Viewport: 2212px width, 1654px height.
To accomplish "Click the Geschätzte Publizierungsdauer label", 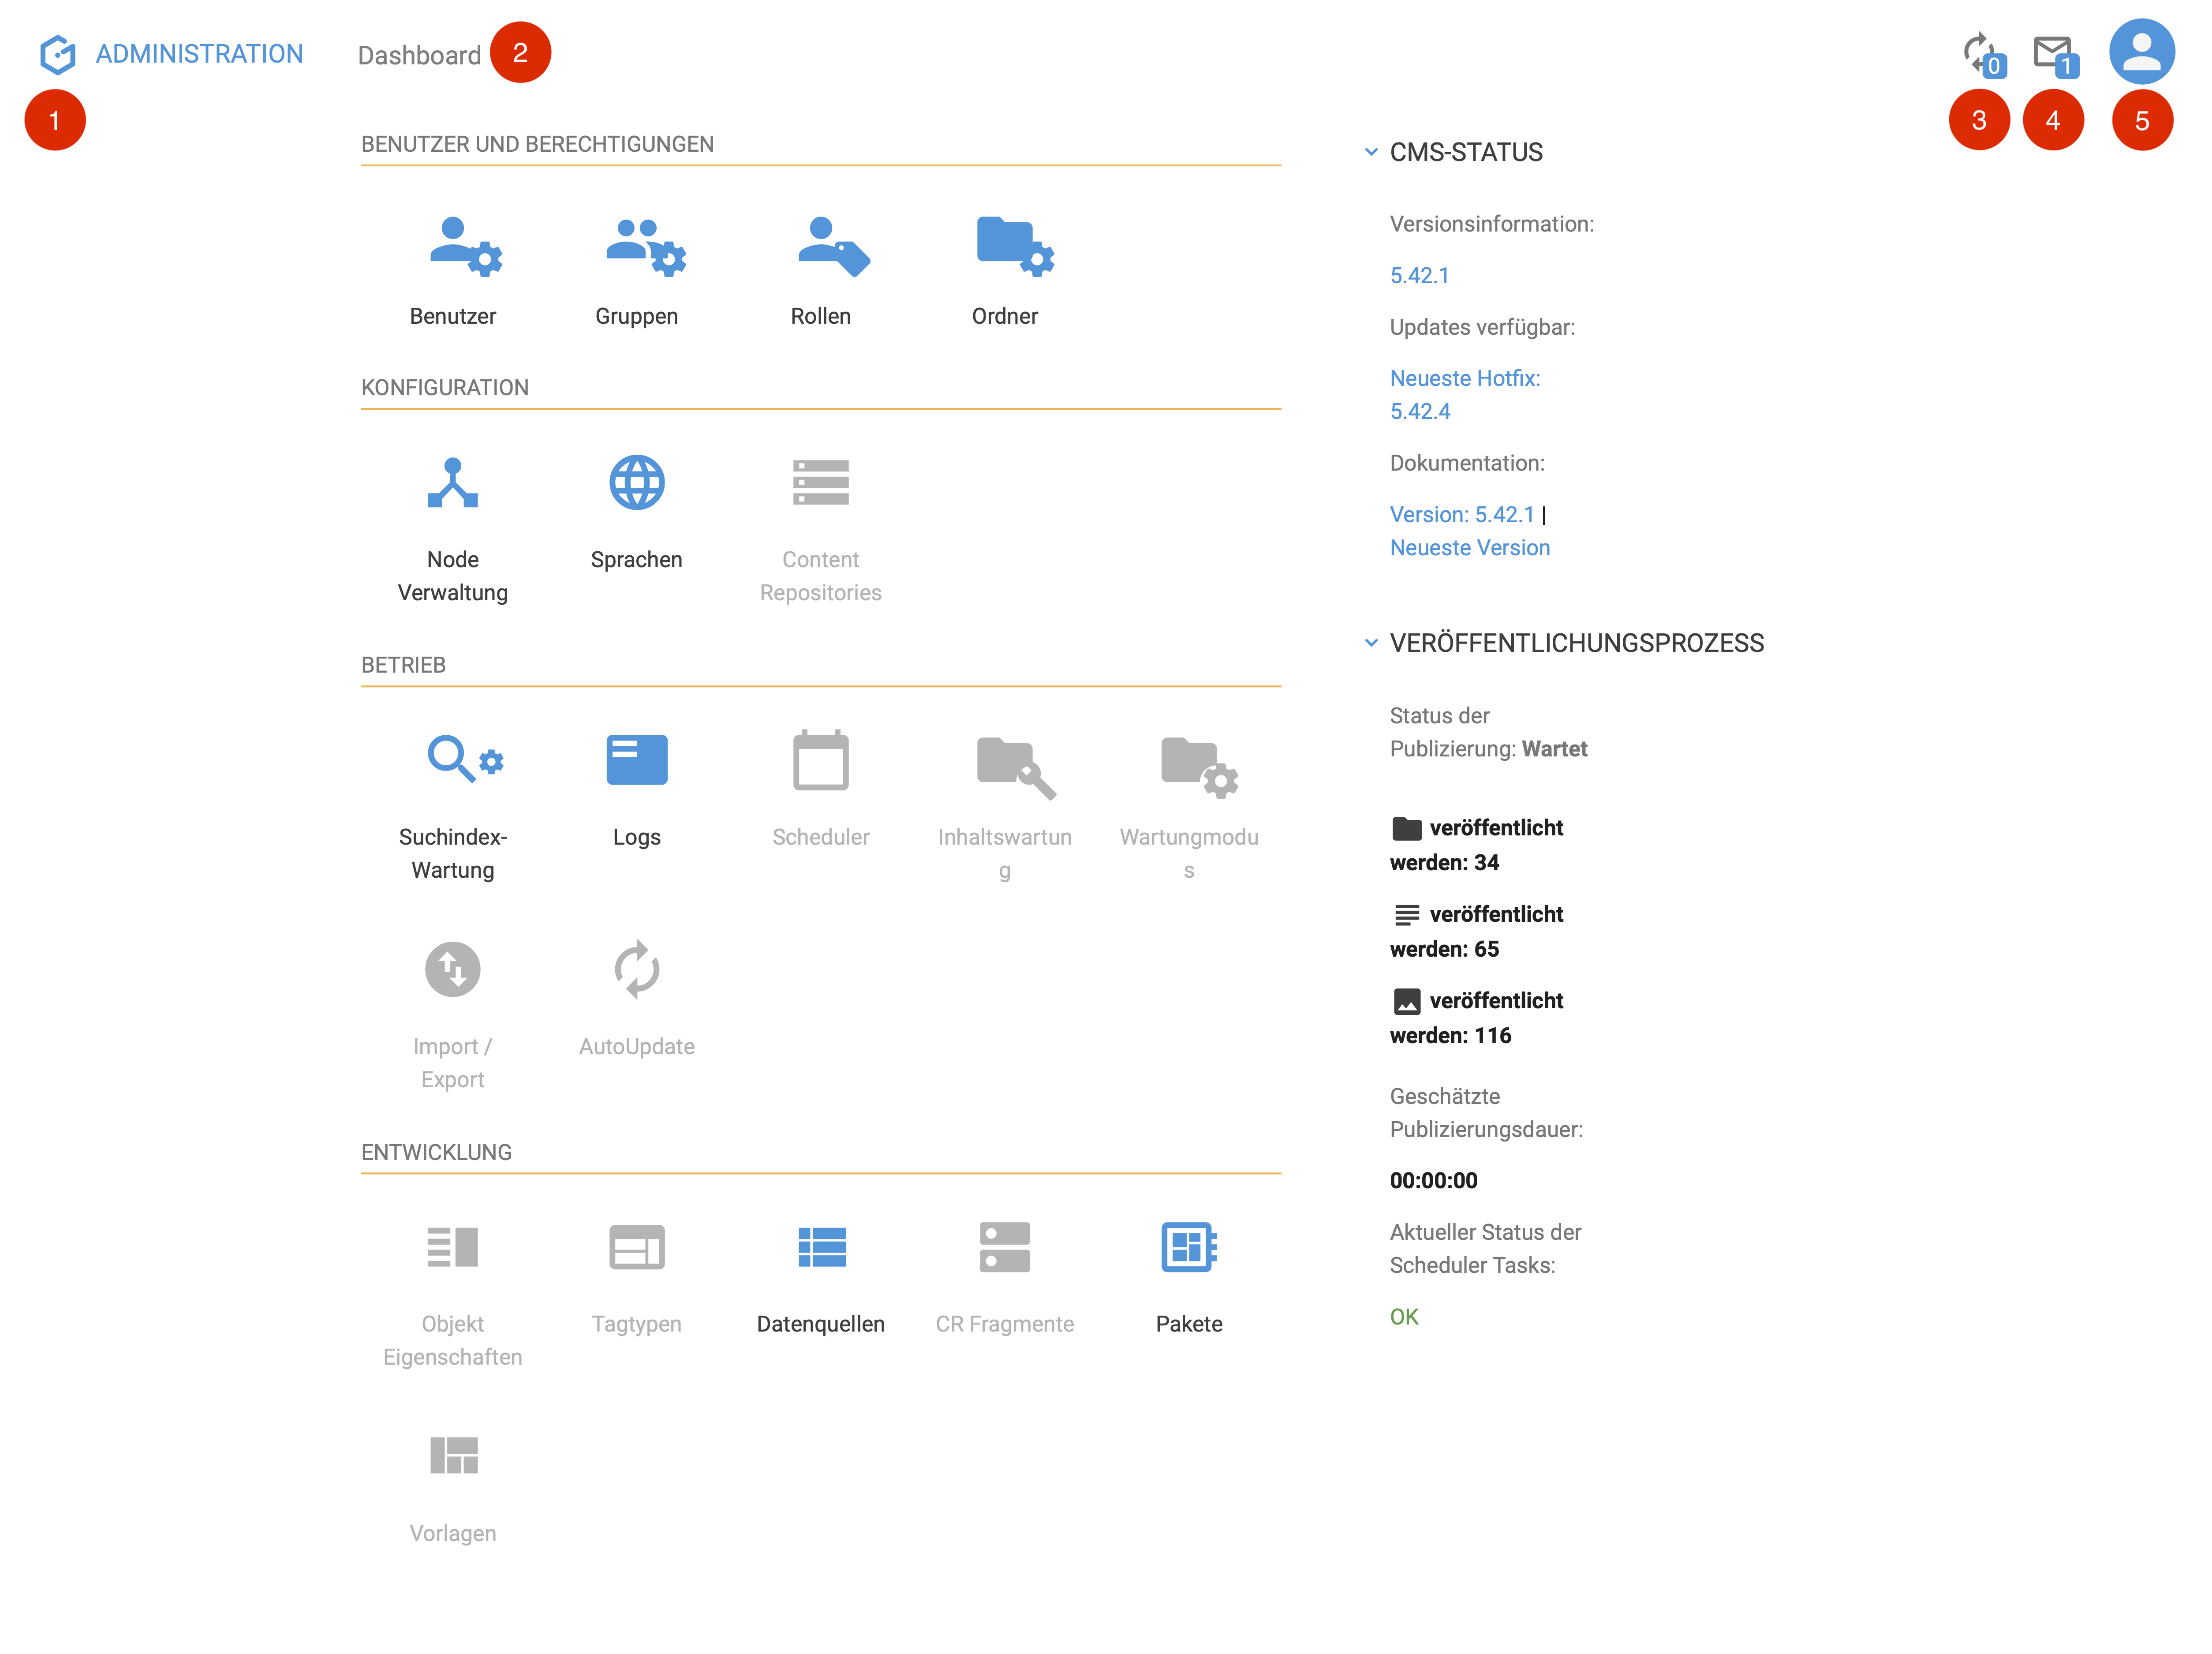I will pos(1486,1113).
